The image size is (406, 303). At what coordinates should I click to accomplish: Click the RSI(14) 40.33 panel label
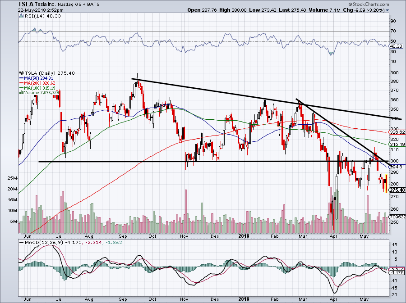pyautogui.click(x=43, y=16)
